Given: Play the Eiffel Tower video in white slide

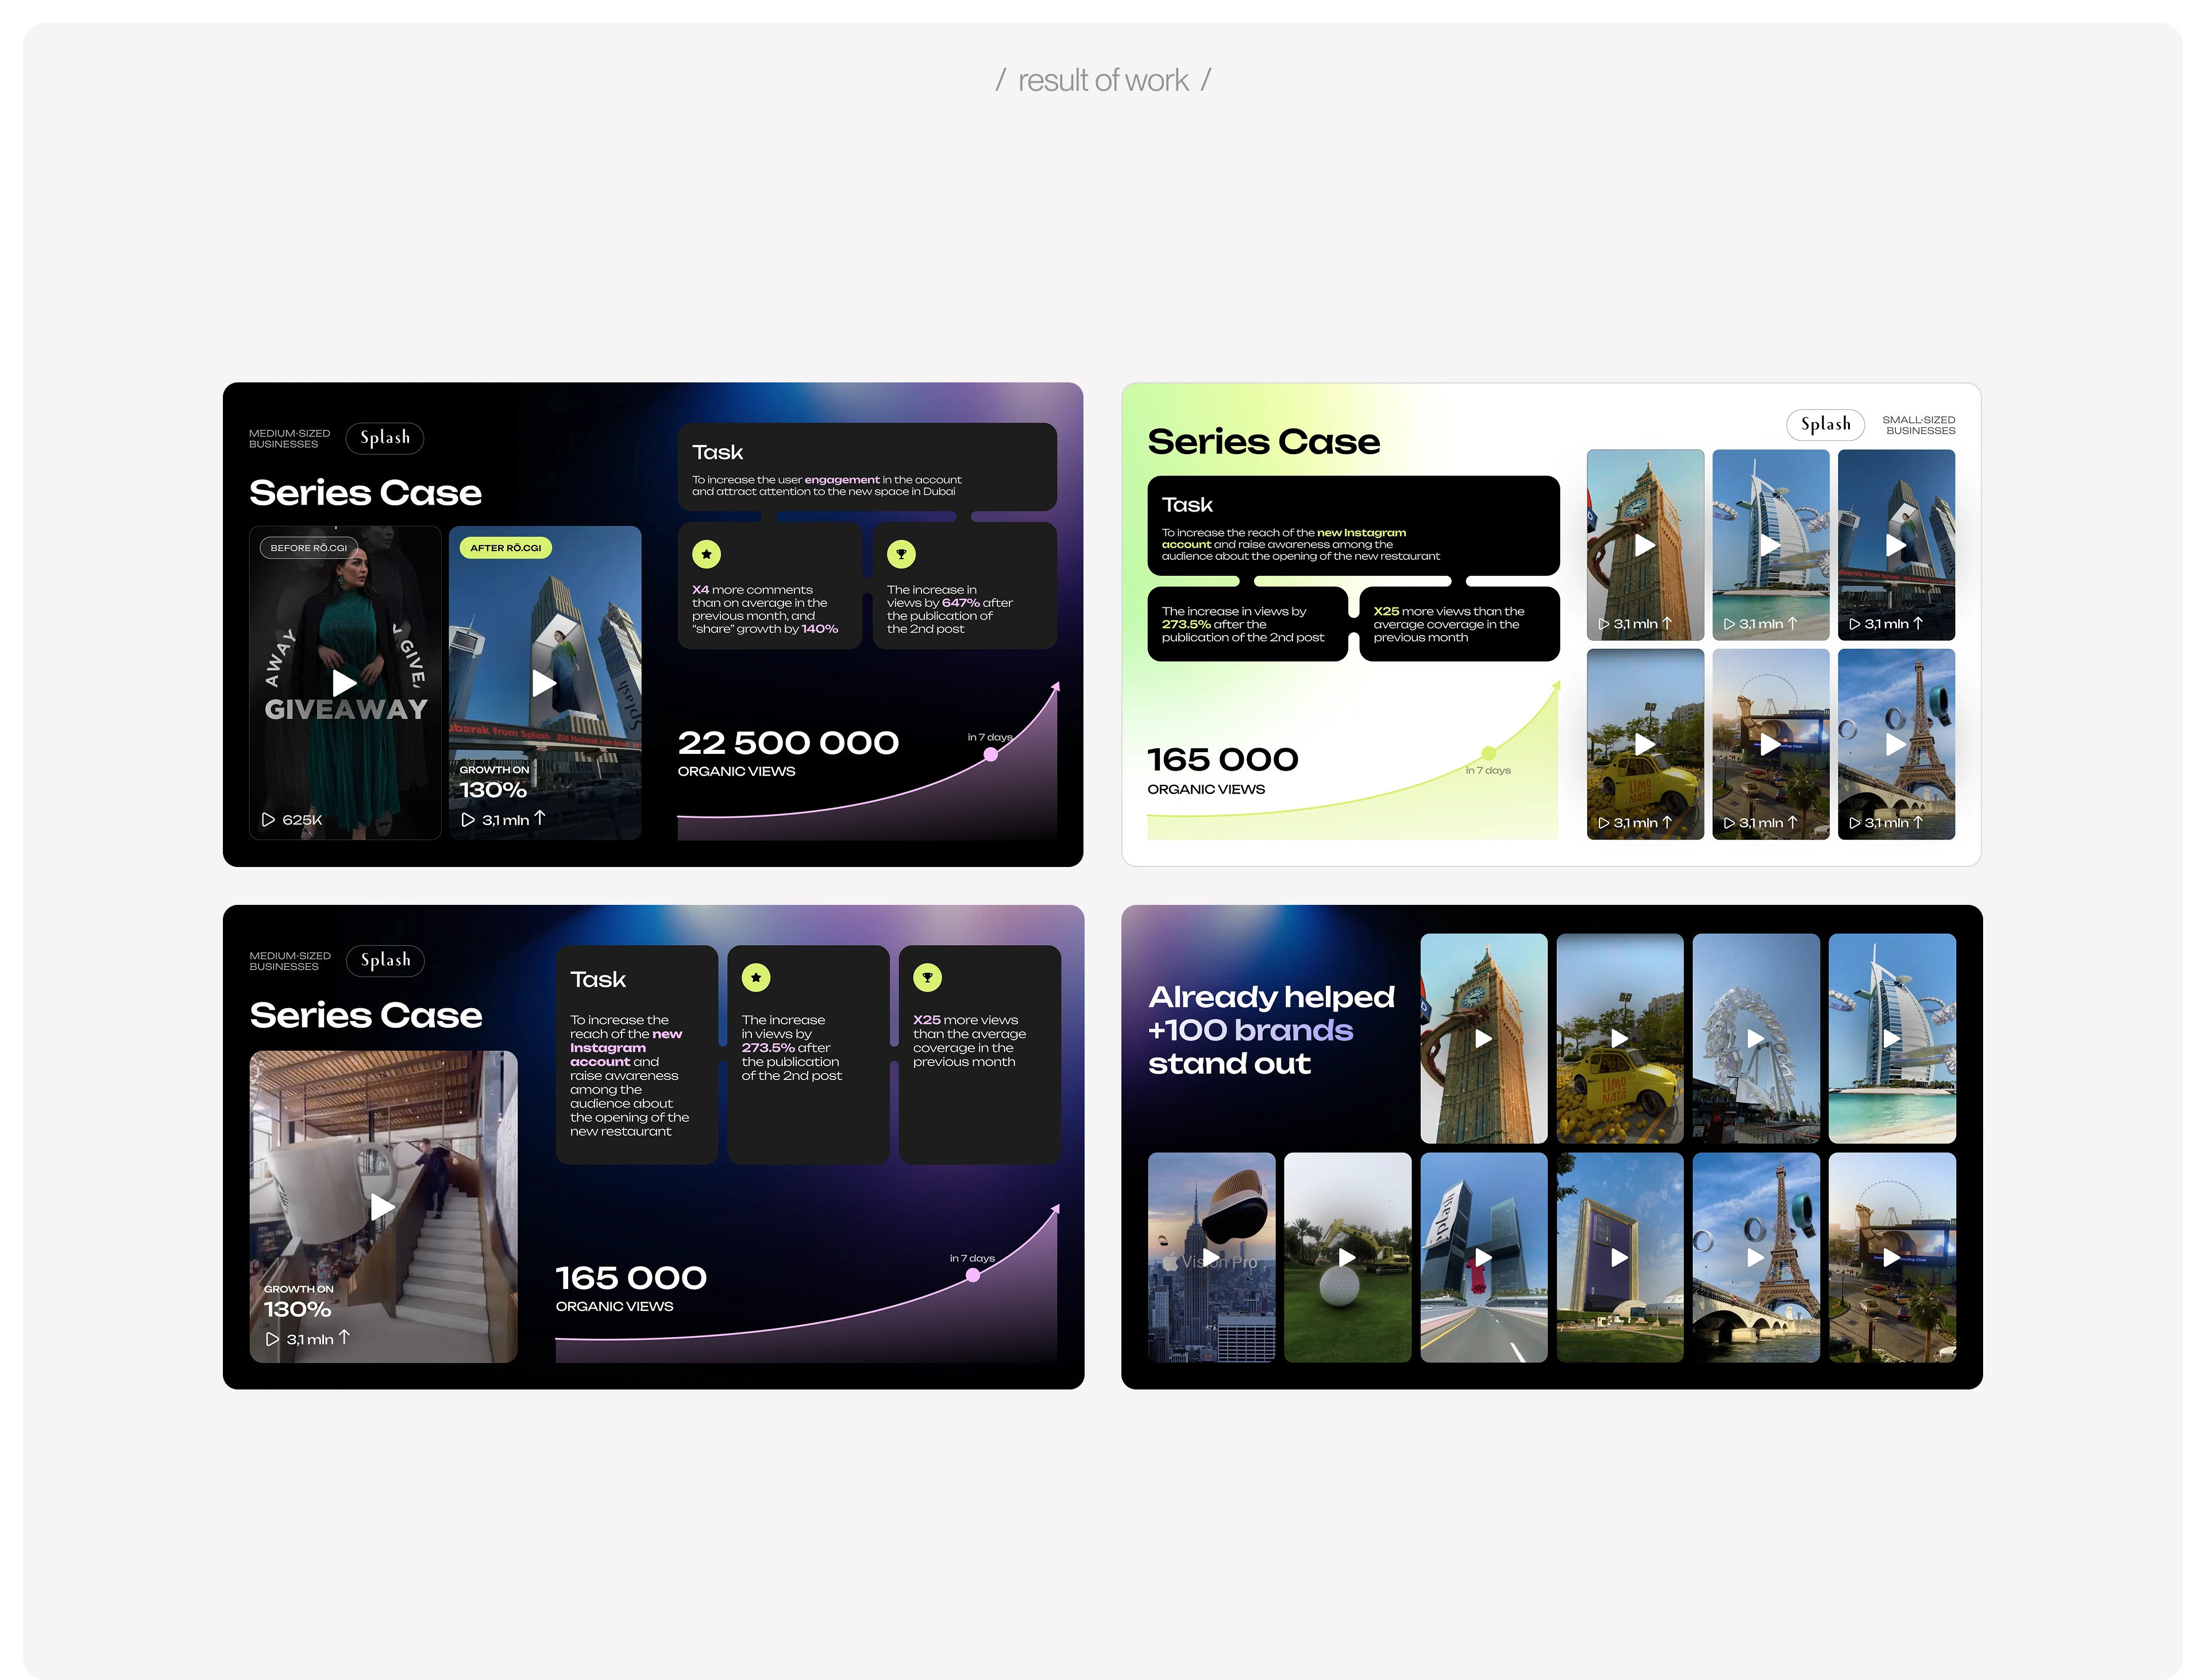Looking at the screenshot, I should tap(1895, 744).
